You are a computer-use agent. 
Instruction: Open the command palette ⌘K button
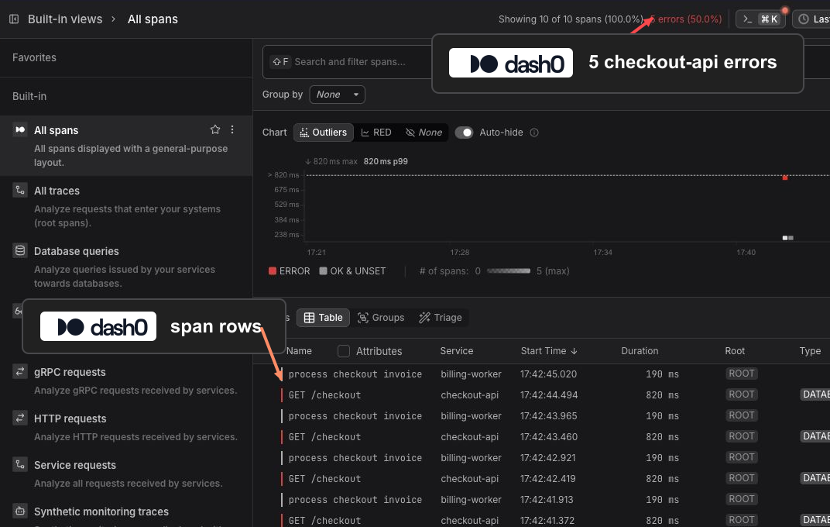(x=760, y=19)
